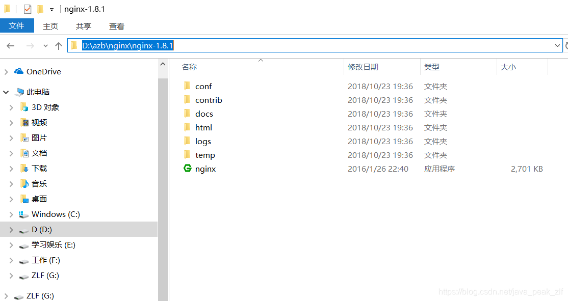This screenshot has height=301, width=568.
Task: Click the 音乐 folder icon
Action: point(24,184)
